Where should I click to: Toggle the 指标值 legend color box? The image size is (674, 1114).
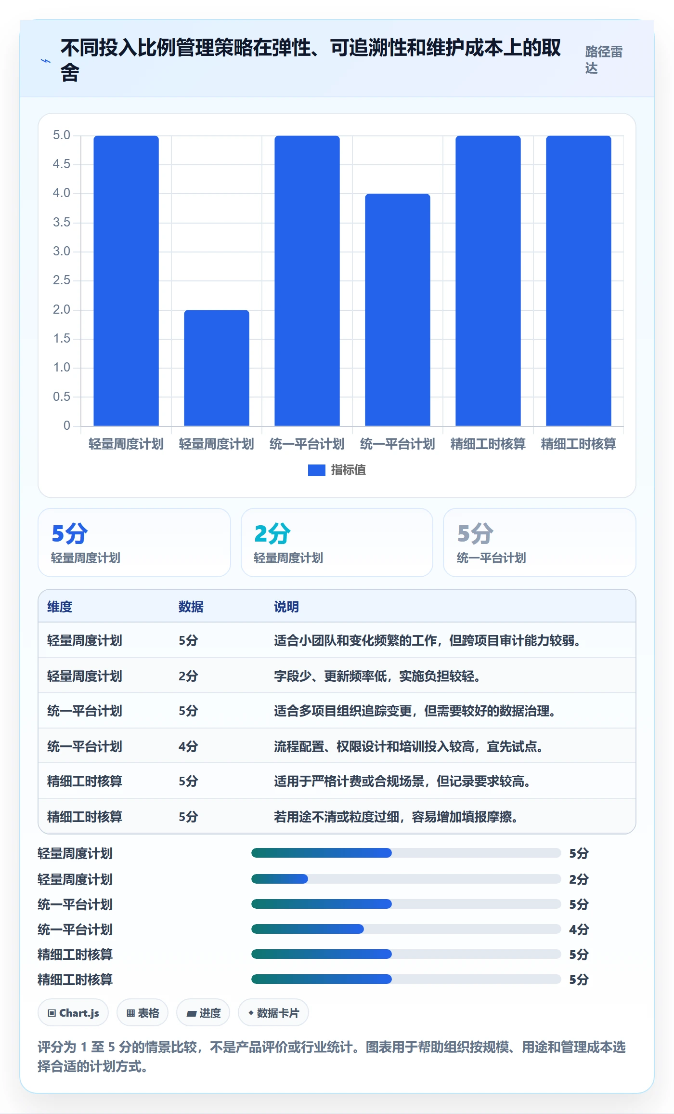point(317,470)
